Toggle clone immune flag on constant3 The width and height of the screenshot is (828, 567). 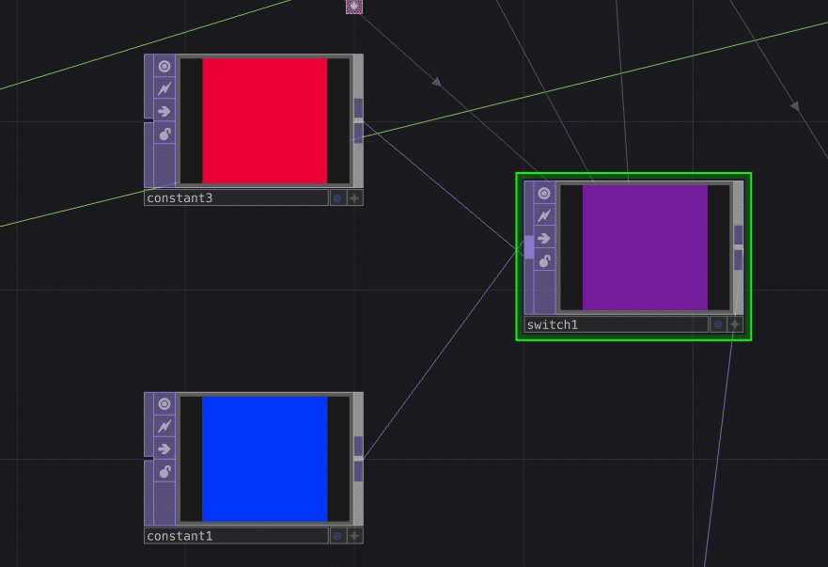coord(164,88)
